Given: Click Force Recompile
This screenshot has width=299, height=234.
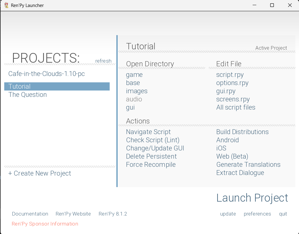Looking at the screenshot, I should coord(151,165).
